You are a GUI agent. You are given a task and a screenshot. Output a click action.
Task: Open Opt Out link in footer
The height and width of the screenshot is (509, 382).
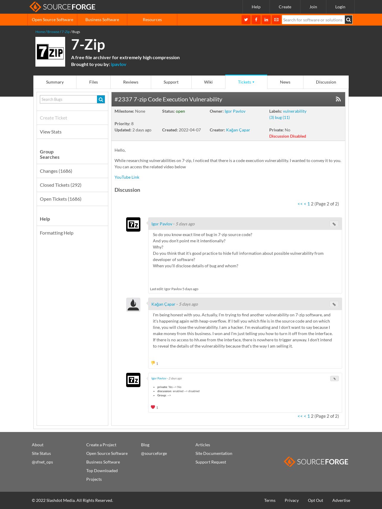315,500
